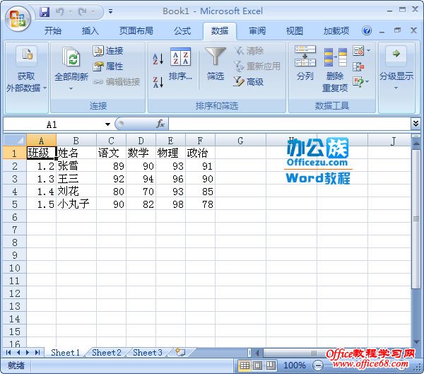The image size is (424, 374).
Task: Switch to Normal view in status bar
Action: coord(245,366)
